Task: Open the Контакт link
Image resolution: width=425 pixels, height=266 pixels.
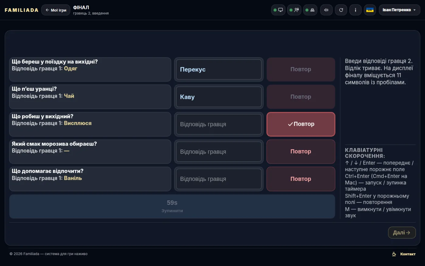Action: point(408,254)
